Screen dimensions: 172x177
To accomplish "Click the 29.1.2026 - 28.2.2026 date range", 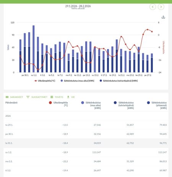I will [78, 6].
